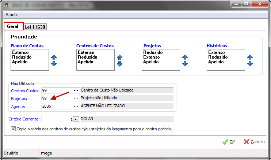Image resolution: width=271 pixels, height=160 pixels.
Task: Click up arrow beside Centros de Custos list
Action: coord(119,57)
